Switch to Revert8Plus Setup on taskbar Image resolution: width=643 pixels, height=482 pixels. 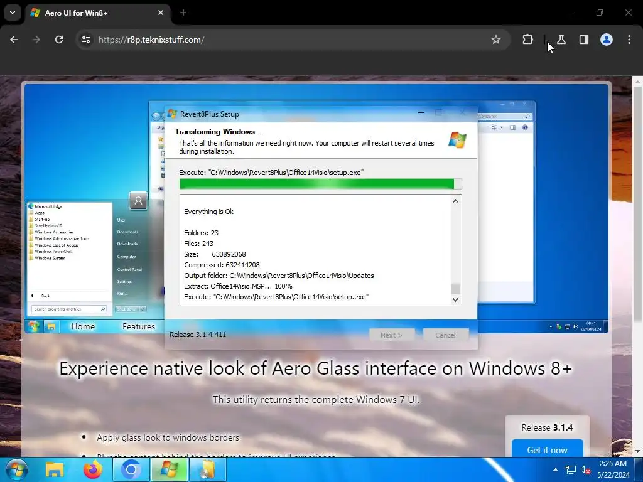point(170,469)
